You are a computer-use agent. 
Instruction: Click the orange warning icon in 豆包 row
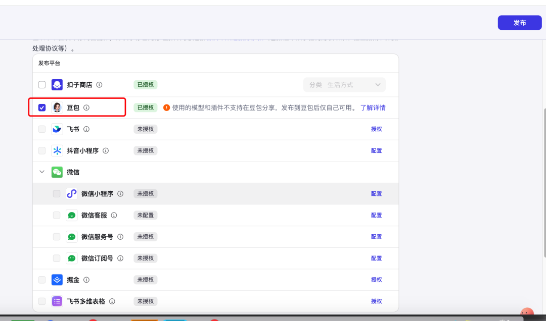[x=166, y=108]
